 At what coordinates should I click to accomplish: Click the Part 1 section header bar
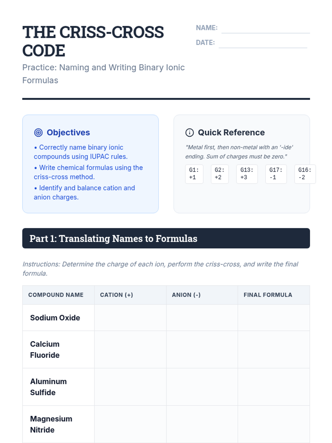(x=166, y=238)
